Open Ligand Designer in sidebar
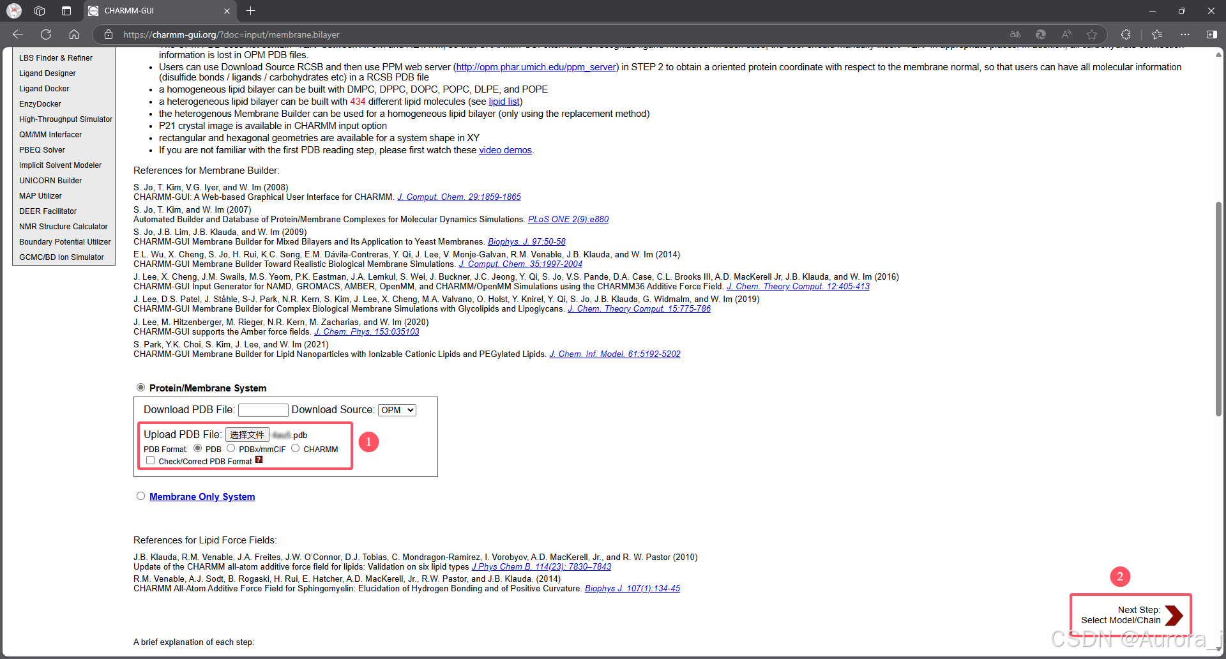The height and width of the screenshot is (659, 1226). click(47, 73)
